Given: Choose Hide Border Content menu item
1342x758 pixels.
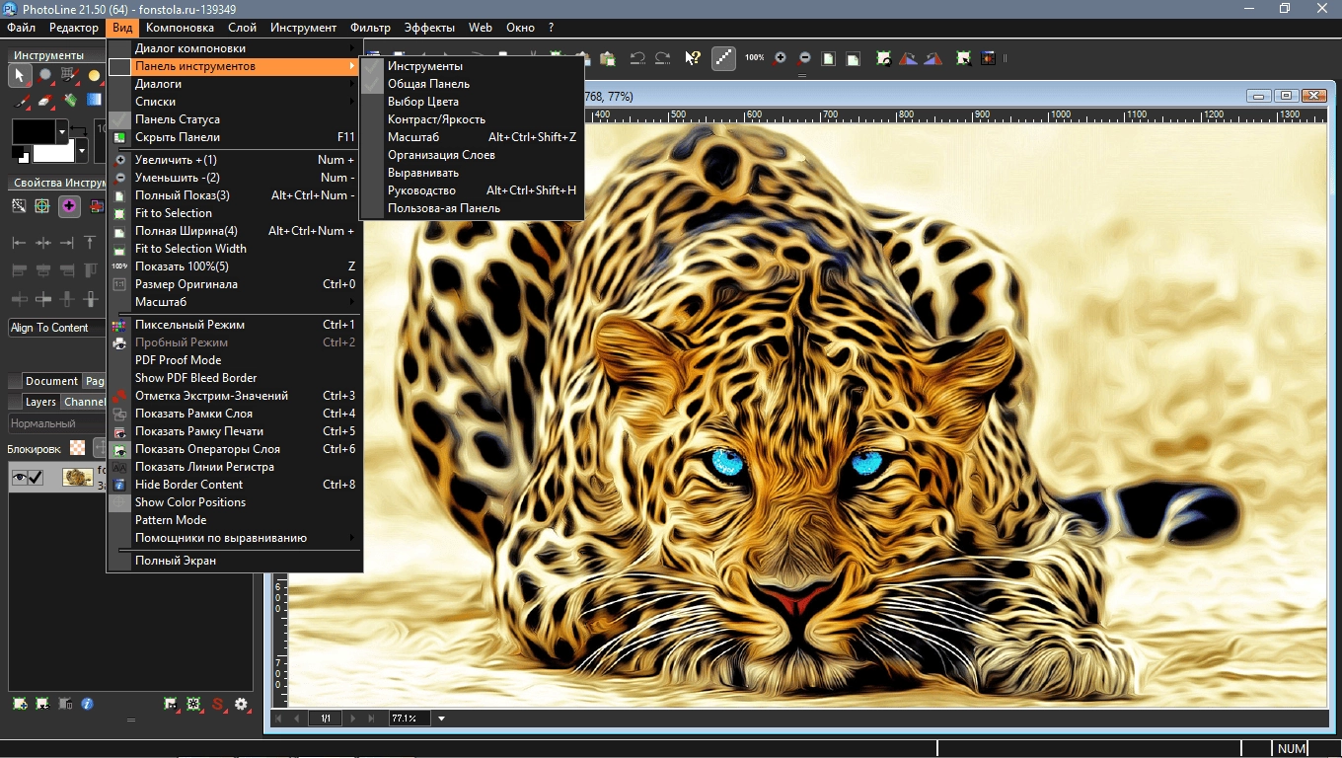Looking at the screenshot, I should (235, 485).
